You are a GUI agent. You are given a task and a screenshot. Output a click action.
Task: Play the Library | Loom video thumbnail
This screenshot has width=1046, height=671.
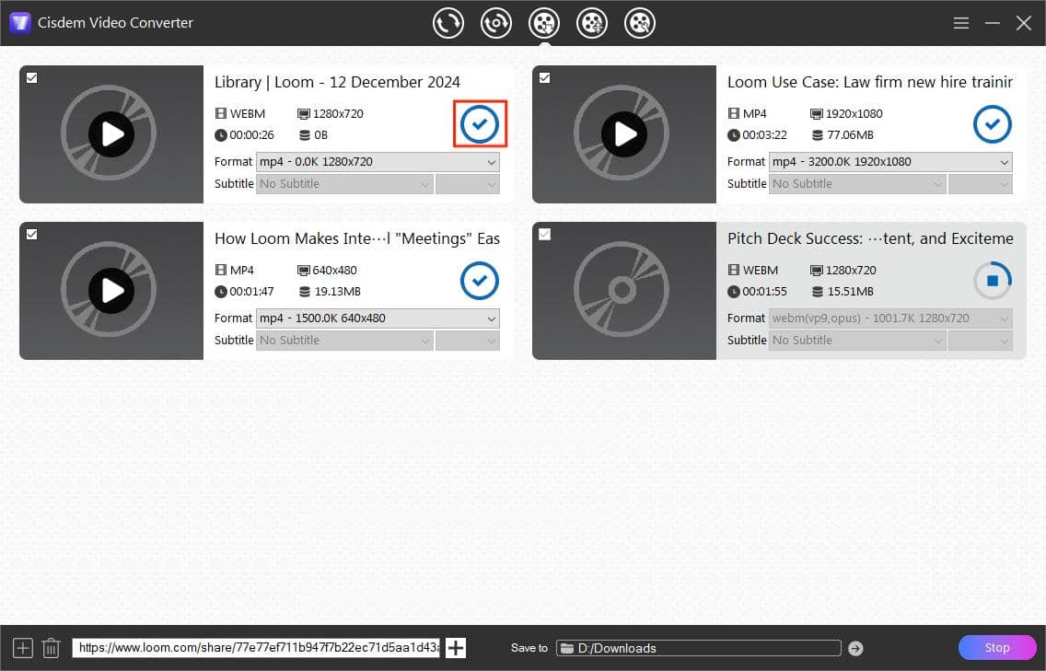111,134
